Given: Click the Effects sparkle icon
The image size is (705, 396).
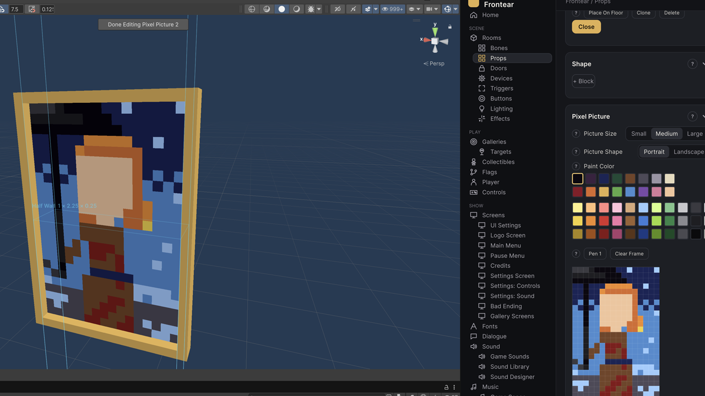Looking at the screenshot, I should 482,119.
